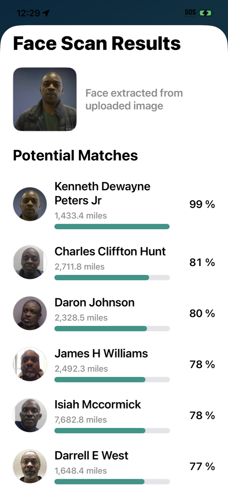Select the Kenneth Dewayne Peters Jr match entry
Viewport: 228px width, 494px height.
point(102,193)
